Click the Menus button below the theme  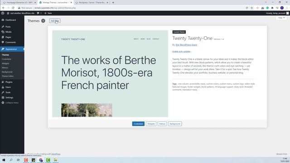[x=162, y=124]
